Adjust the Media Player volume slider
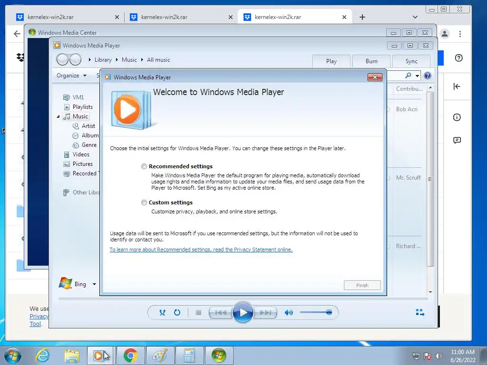This screenshot has height=365, width=487. click(316, 312)
